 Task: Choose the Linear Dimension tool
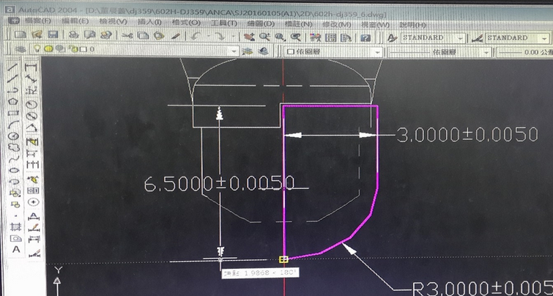click(x=31, y=67)
